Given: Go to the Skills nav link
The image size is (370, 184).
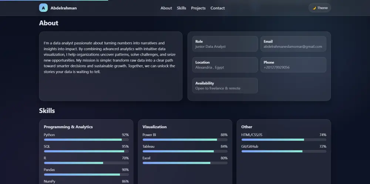Looking at the screenshot, I should tap(181, 8).
